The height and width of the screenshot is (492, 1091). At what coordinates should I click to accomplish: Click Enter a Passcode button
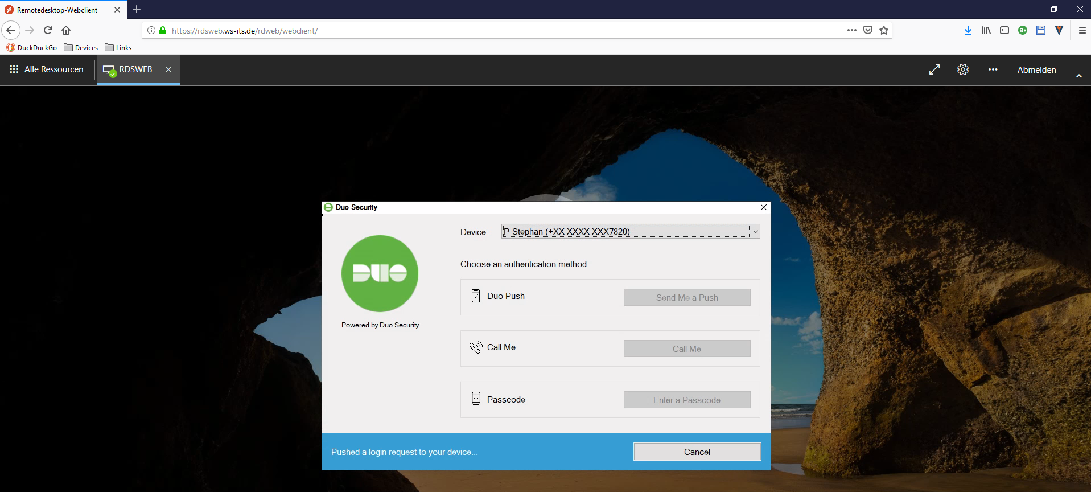(687, 400)
